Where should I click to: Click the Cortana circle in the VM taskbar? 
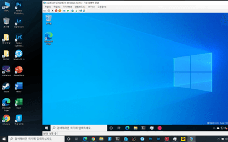(x=111, y=128)
